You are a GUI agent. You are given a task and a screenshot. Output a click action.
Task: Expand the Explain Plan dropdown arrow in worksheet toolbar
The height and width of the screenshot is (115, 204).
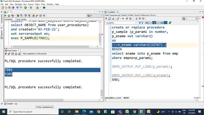(x=15, y=16)
